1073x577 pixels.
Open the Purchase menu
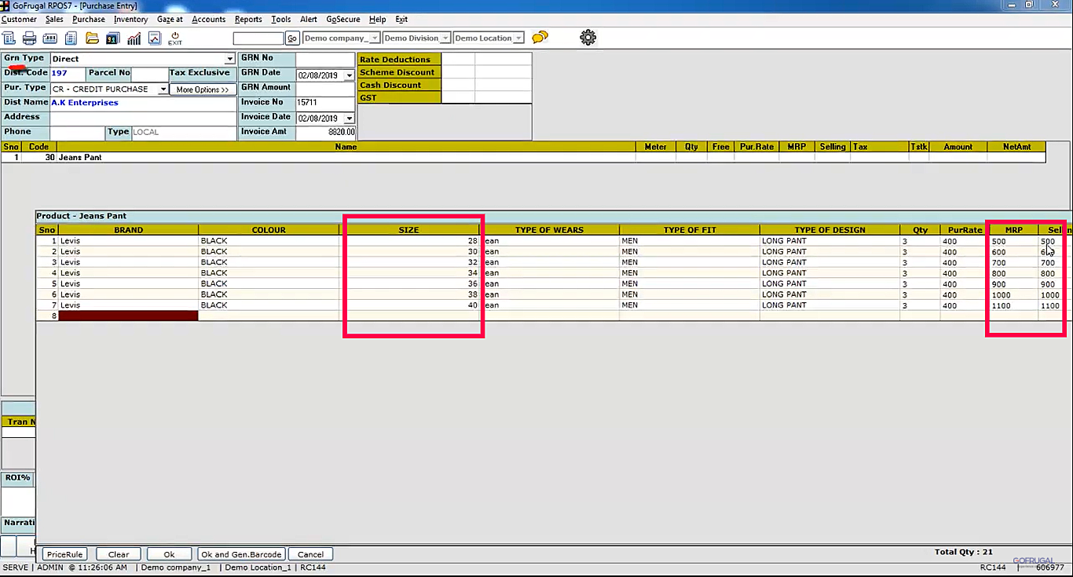(x=89, y=19)
